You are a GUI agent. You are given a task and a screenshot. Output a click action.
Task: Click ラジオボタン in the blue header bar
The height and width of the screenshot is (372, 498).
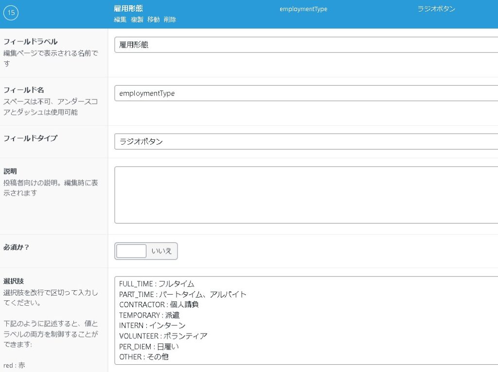[x=436, y=9]
